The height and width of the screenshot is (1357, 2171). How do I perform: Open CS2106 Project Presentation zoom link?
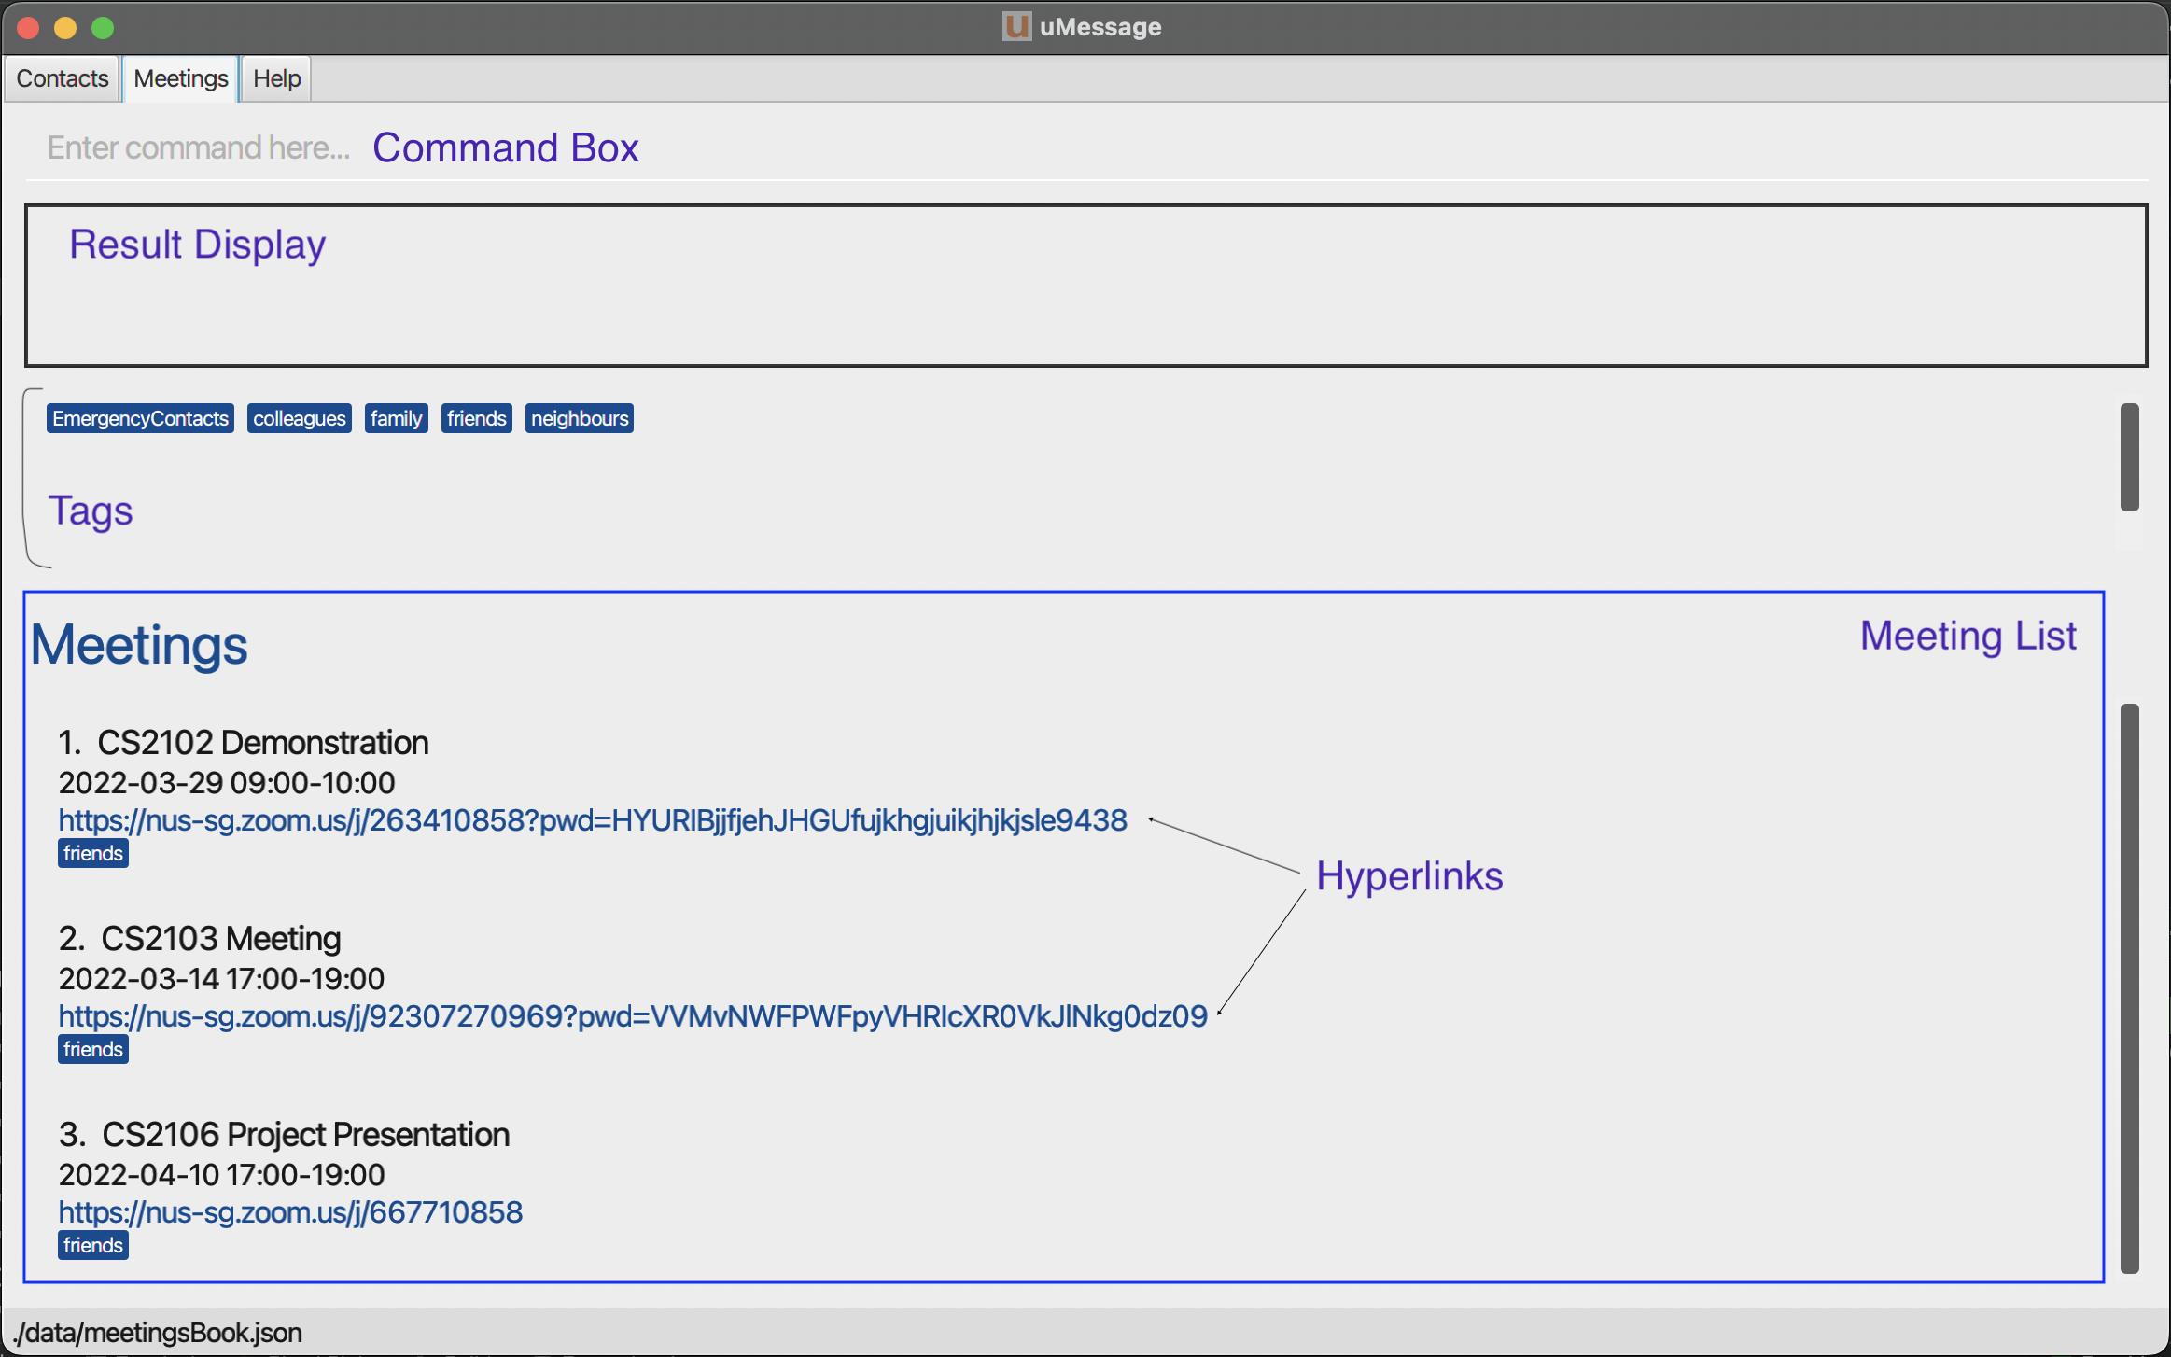(290, 1212)
